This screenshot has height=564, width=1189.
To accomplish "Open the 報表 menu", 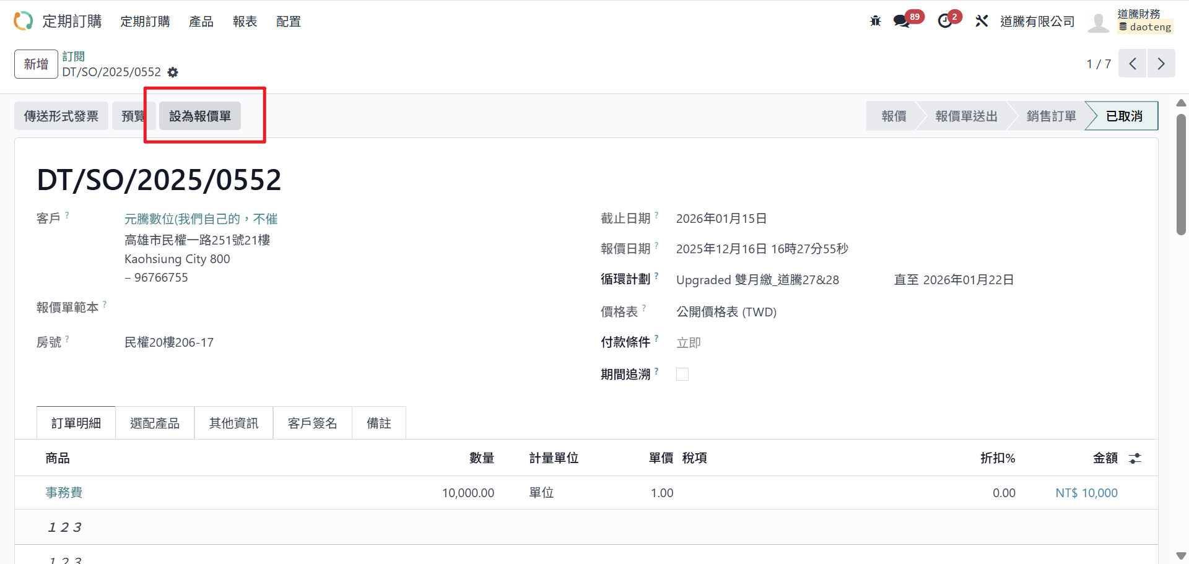I will (245, 22).
